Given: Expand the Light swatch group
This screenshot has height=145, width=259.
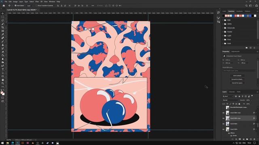Looking at the screenshot, I should tap(223, 36).
